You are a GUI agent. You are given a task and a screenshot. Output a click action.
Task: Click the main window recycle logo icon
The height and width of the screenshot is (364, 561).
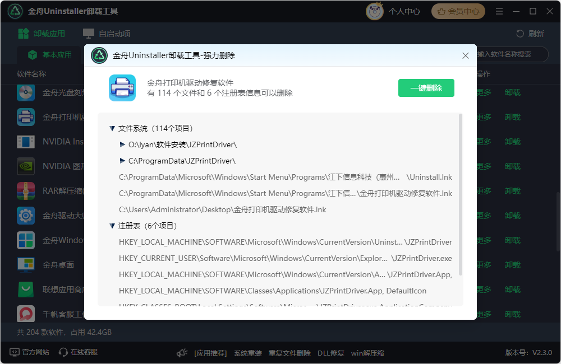pyautogui.click(x=15, y=11)
